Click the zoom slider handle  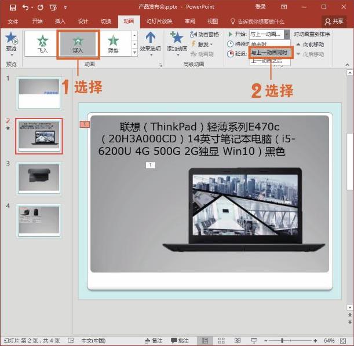(x=282, y=341)
